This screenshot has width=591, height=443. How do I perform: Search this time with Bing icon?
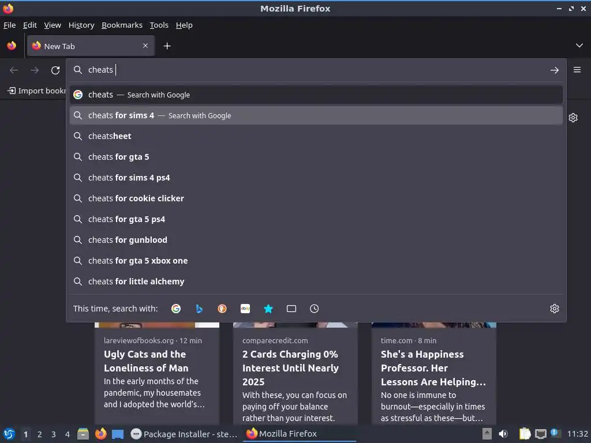[x=199, y=309]
